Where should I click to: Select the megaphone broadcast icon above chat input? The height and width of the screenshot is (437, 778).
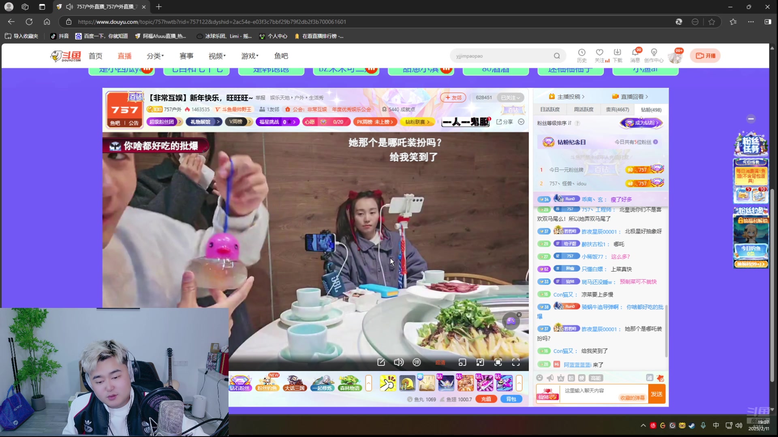click(x=550, y=378)
